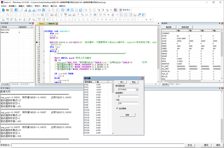224x148 pixels.
Task: Open the editor tab list dropdown arrow
Action: click(158, 23)
